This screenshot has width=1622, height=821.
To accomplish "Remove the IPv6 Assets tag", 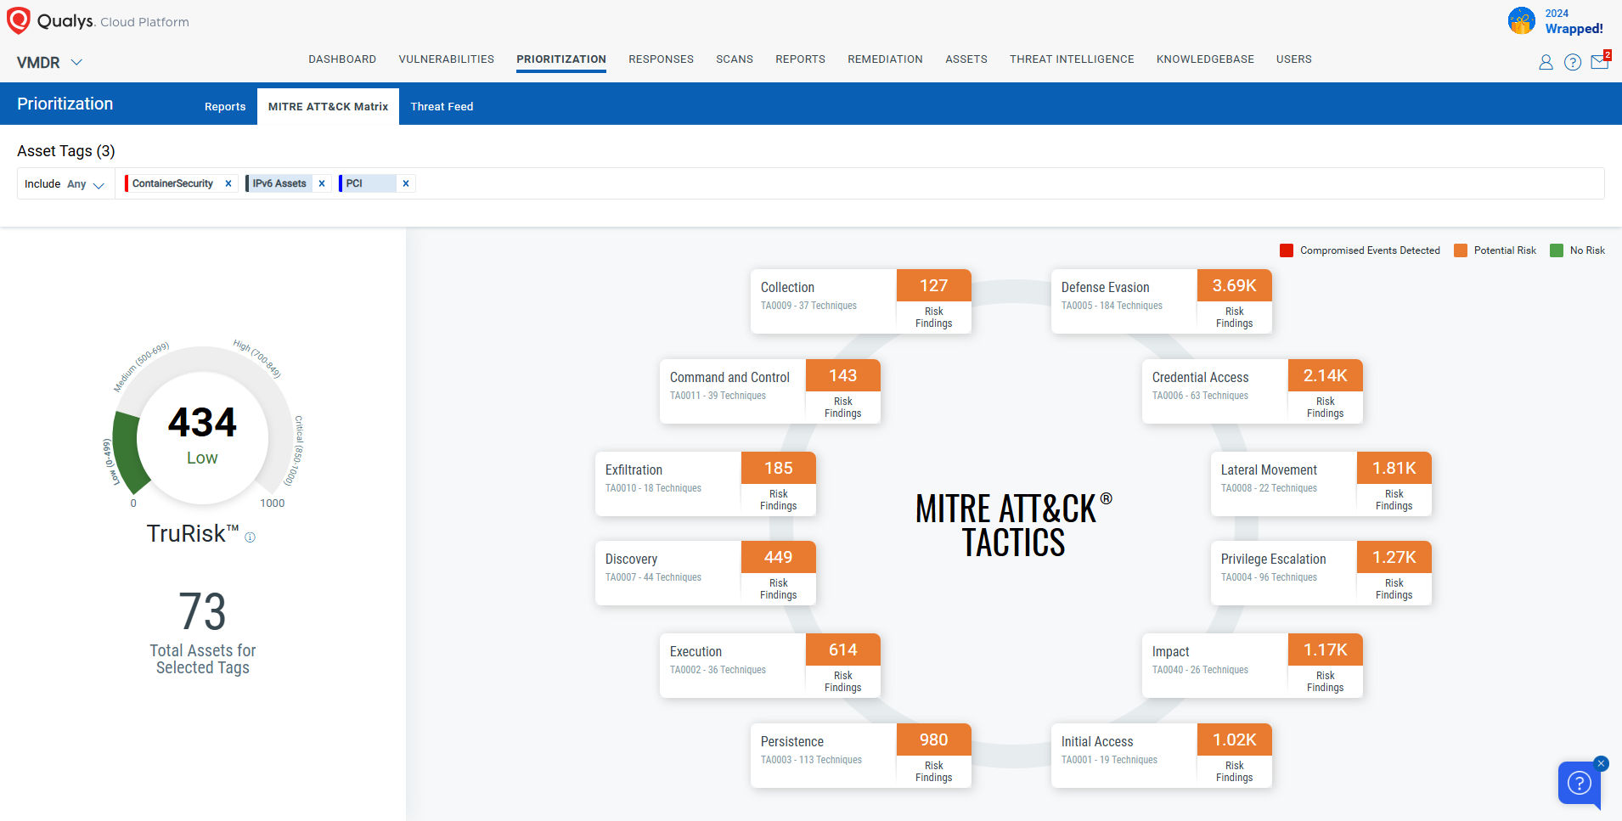I will pyautogui.click(x=322, y=183).
